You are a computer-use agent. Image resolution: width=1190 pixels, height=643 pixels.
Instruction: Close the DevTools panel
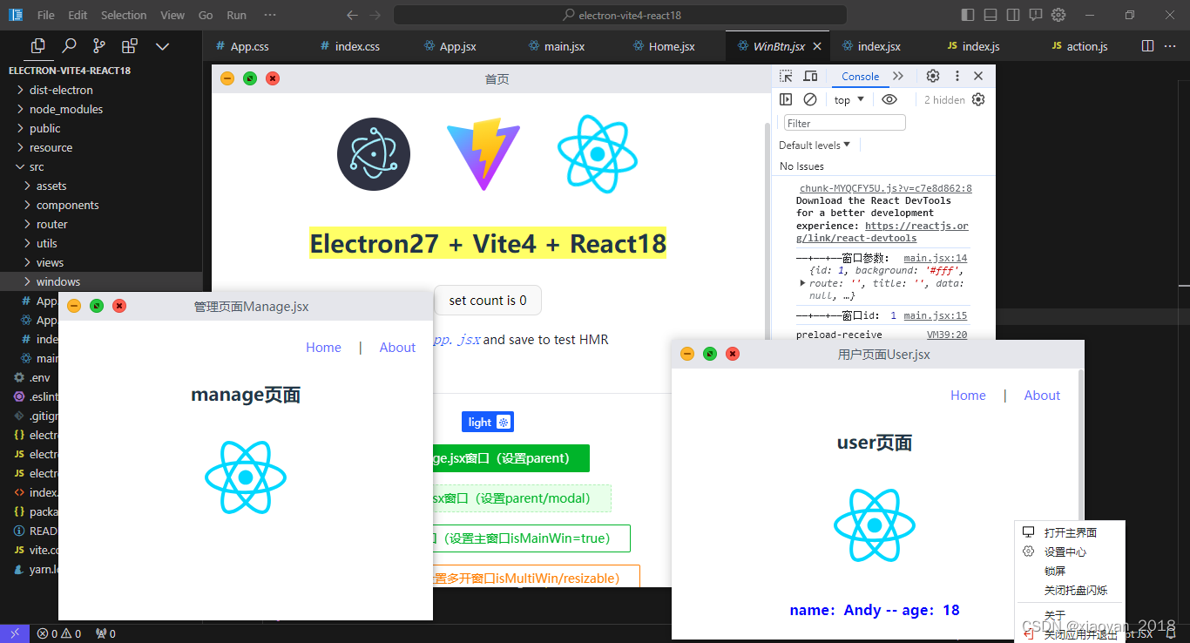point(978,77)
